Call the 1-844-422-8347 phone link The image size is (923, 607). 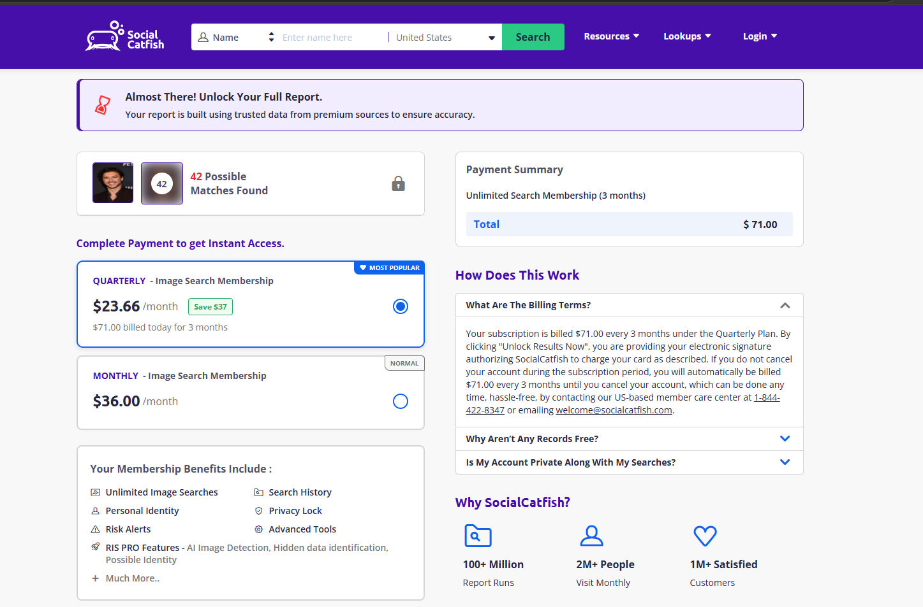click(767, 397)
